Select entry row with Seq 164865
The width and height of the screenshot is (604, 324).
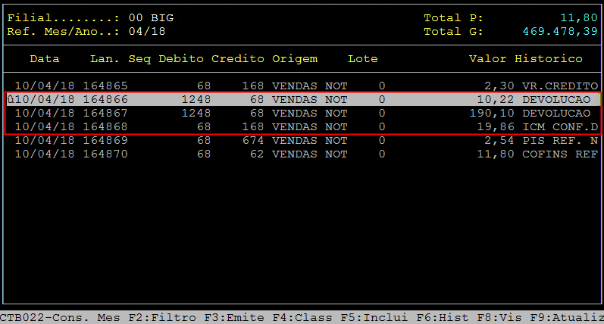[x=303, y=86]
